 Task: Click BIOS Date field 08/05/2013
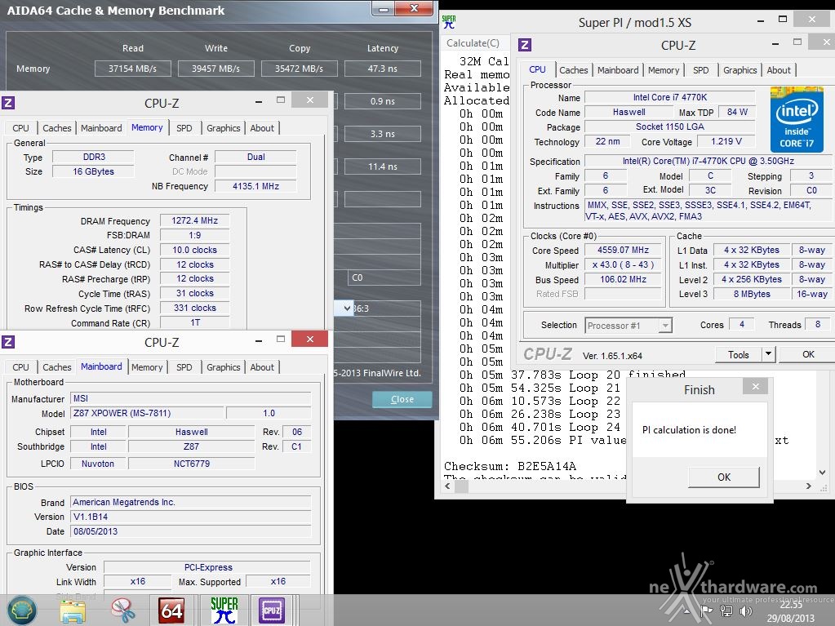click(x=191, y=531)
